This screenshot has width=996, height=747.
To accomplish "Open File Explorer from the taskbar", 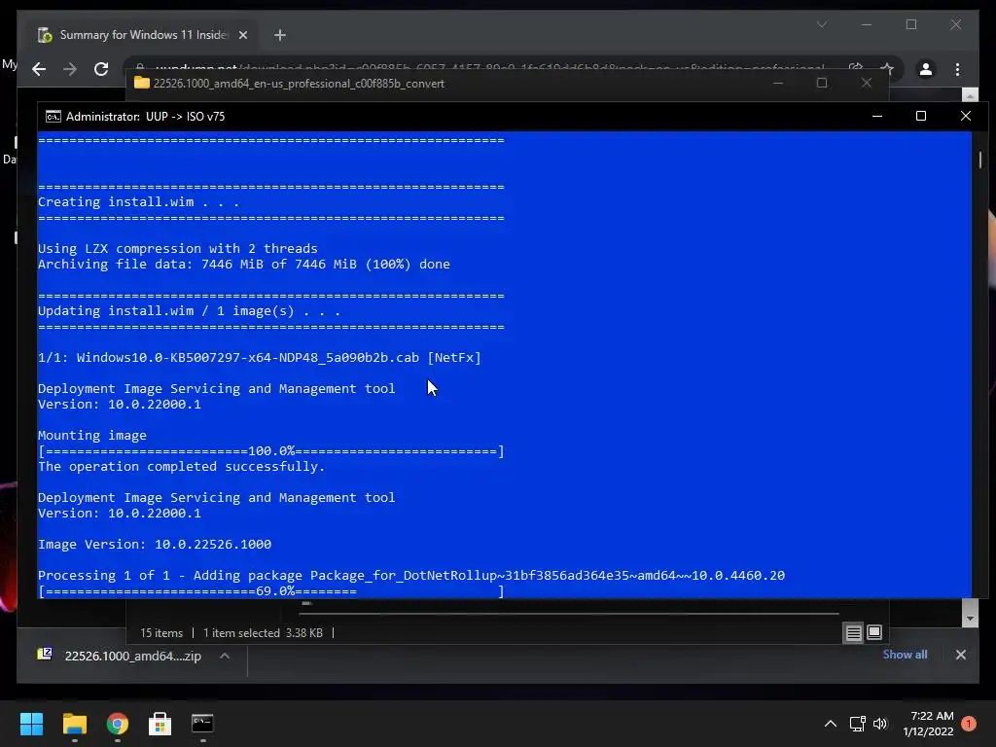I will coord(74,724).
